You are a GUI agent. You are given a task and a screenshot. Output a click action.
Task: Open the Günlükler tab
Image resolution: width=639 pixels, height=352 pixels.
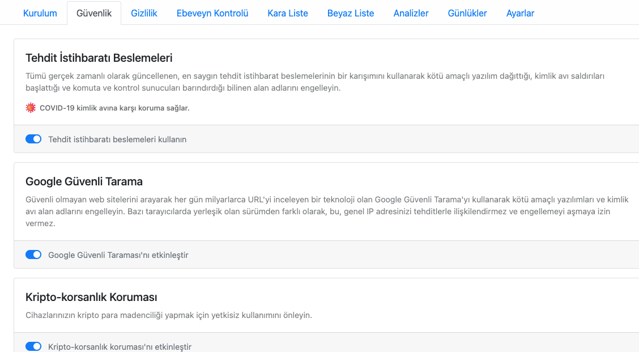467,13
